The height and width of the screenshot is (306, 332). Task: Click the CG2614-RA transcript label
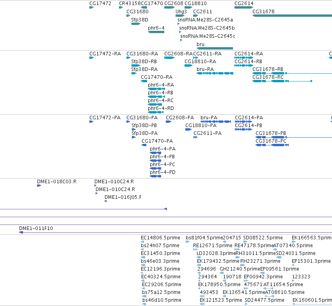[249, 54]
